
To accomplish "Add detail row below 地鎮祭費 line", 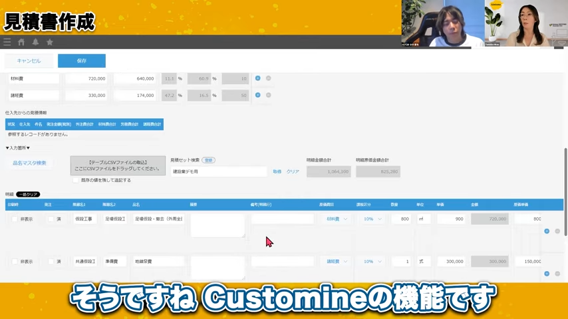I will click(547, 274).
